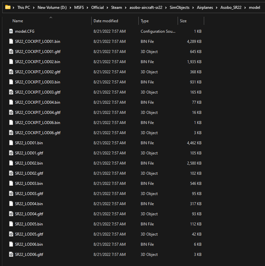Click the folder icon in the address bar
Viewport: 265px width, 266px height.
click(8, 7)
